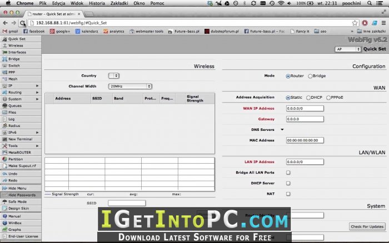Open the Country dropdown

(114, 75)
